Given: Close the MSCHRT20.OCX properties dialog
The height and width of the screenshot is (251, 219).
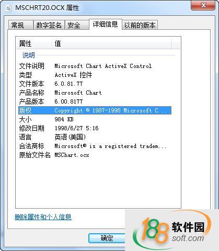Looking at the screenshot, I should pyautogui.click(x=203, y=5).
